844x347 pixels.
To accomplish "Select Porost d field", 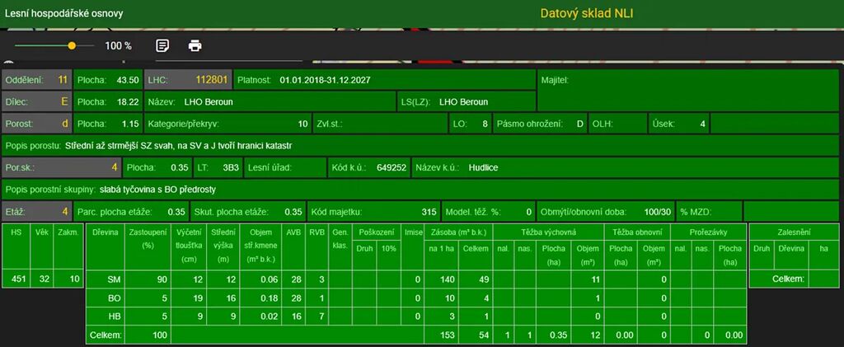I will tap(36, 124).
